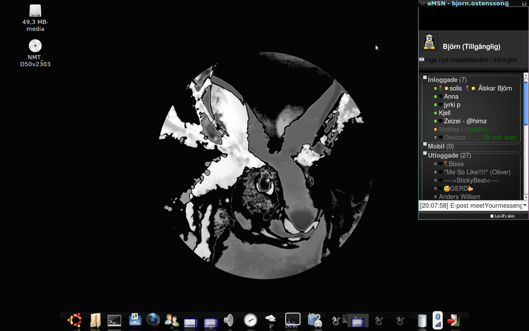
Task: Open the Ubuntu logo menu in dock
Action: (x=74, y=320)
